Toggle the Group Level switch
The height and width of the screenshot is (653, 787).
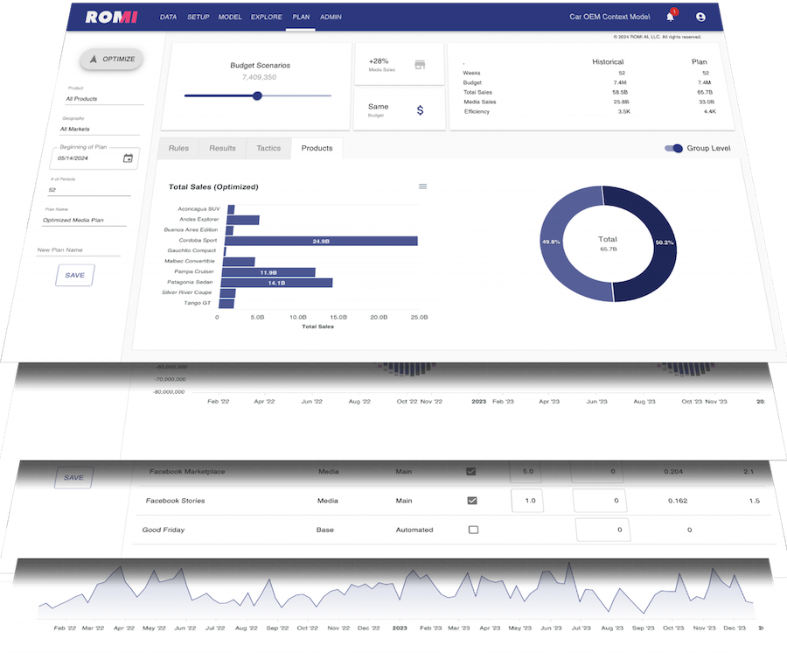coord(673,149)
